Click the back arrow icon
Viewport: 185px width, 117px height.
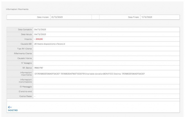click(x=10, y=107)
